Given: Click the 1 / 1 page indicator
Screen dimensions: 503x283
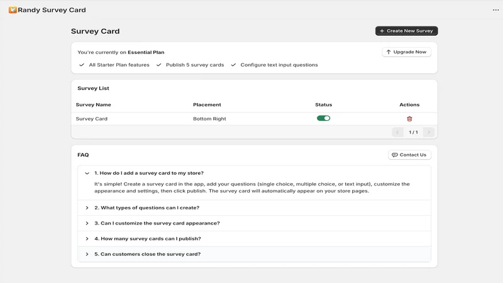Looking at the screenshot, I should [x=413, y=132].
